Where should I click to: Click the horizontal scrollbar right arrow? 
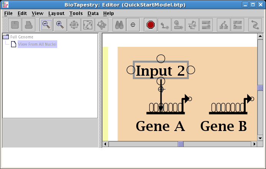(254, 144)
